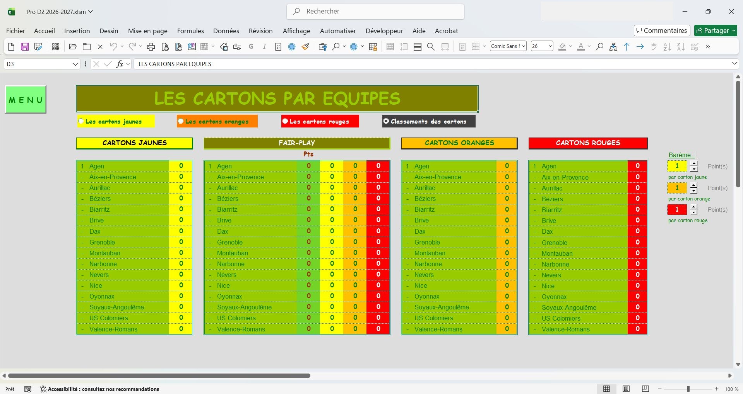Click the X close-file icon in toolbar

click(100, 47)
